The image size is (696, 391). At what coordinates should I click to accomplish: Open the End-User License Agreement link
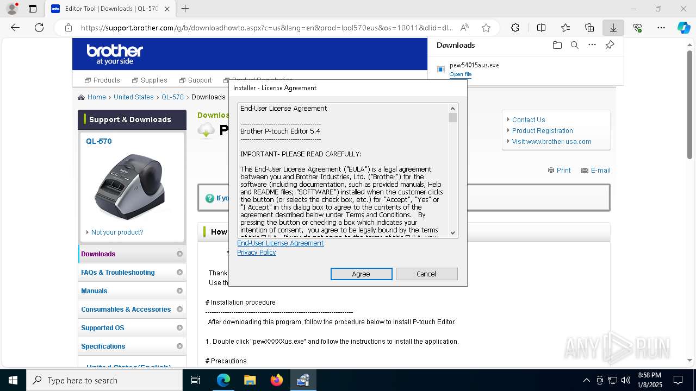click(x=281, y=243)
